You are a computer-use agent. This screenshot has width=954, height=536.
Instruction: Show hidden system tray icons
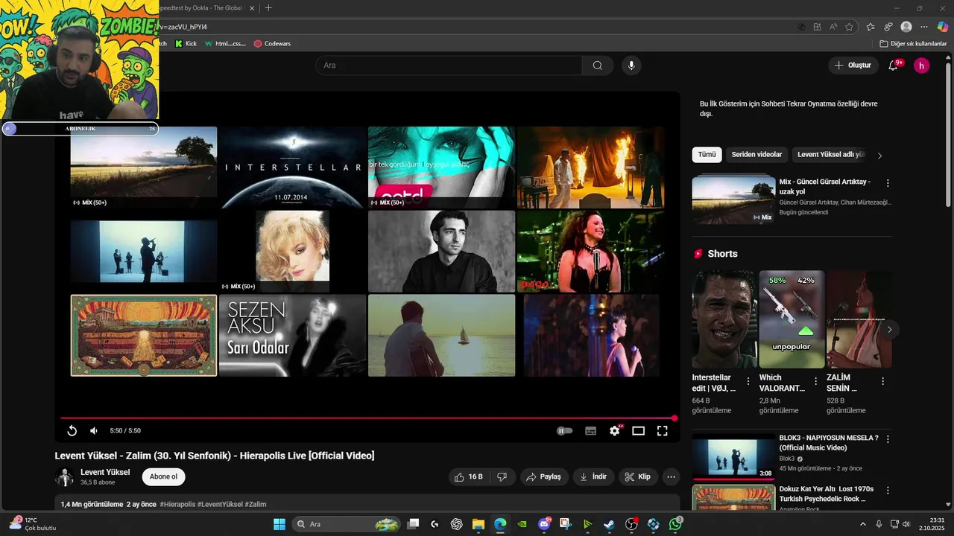863,524
